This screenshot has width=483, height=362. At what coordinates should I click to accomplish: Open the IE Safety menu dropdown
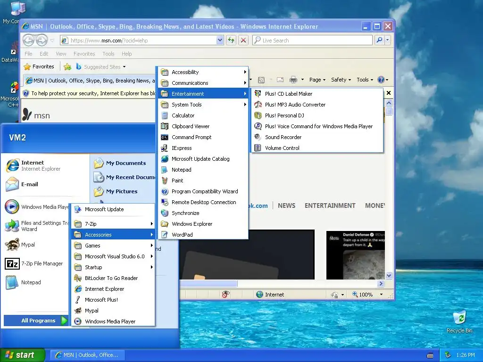[341, 80]
